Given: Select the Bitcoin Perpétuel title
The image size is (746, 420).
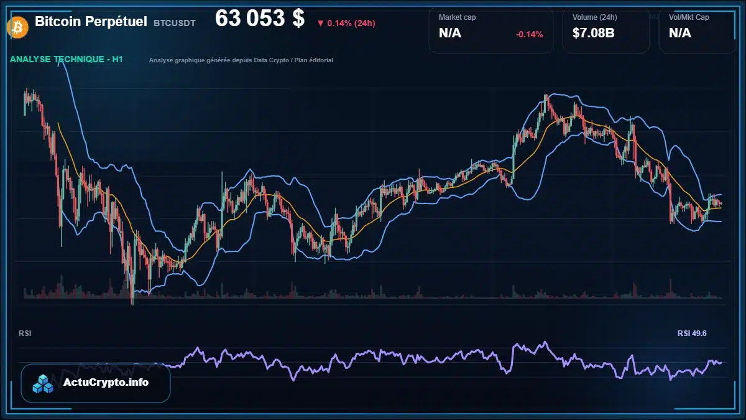Looking at the screenshot, I should click(91, 21).
